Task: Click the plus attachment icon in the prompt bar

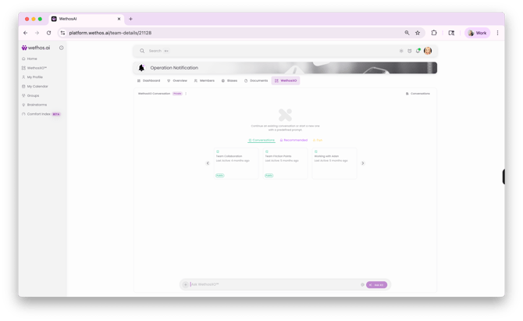Action: pyautogui.click(x=186, y=284)
